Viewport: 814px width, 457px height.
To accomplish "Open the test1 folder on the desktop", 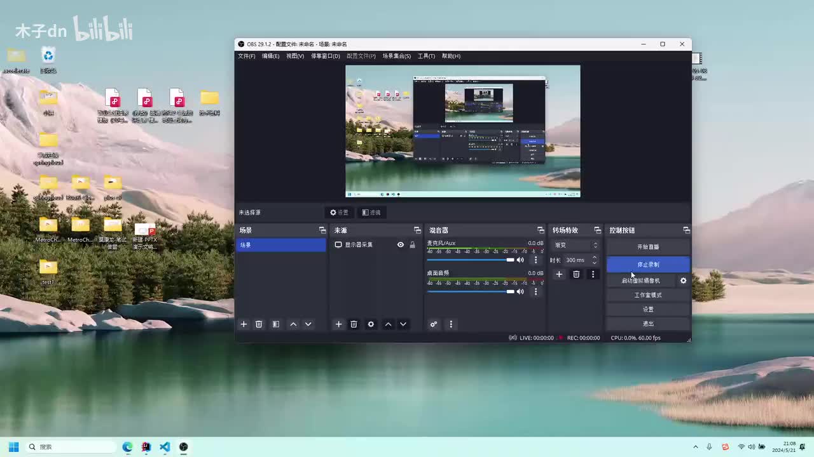I will click(x=48, y=271).
